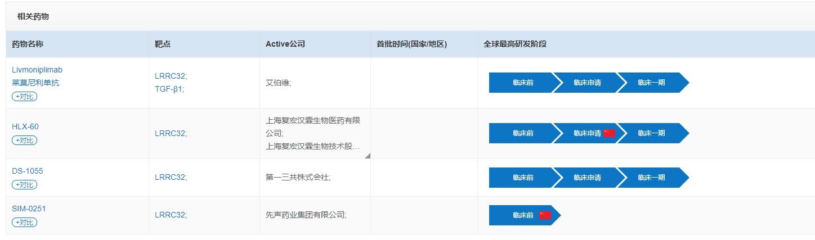Expand truncated company cell corner triangle for HLX-60

368,156
